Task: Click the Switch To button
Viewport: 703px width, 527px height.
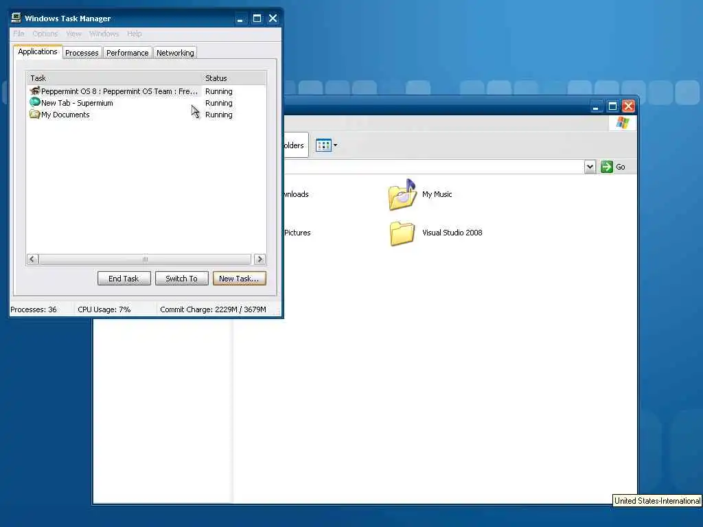Action: tap(181, 279)
